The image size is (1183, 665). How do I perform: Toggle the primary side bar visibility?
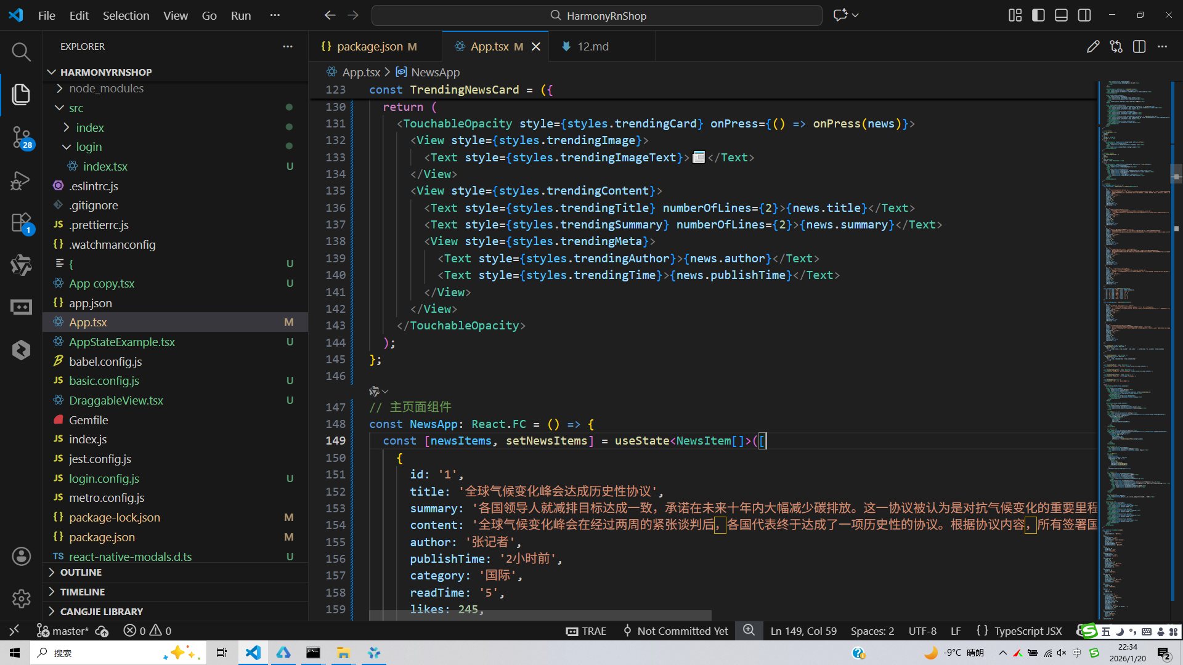(1038, 15)
